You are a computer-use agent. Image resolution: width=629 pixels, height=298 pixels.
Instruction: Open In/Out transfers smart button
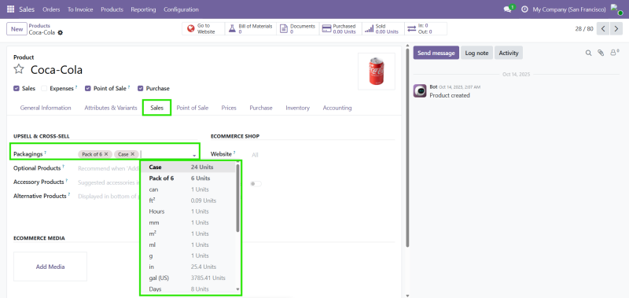(x=425, y=28)
